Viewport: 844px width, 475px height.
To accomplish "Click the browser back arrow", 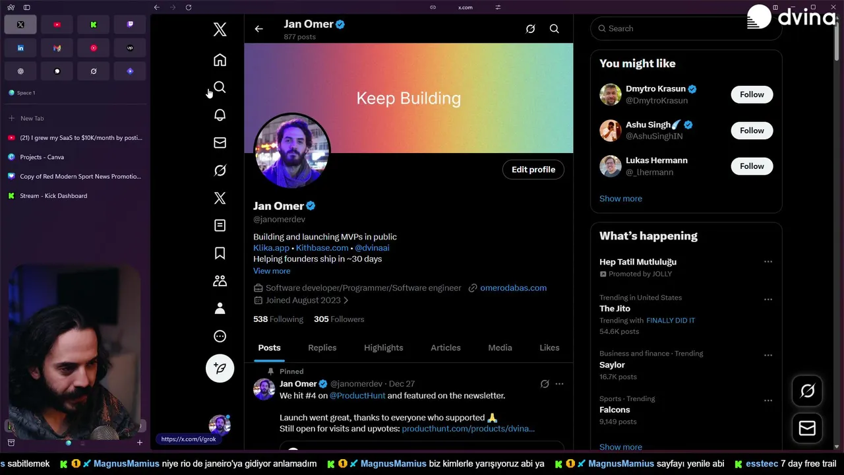I will (156, 7).
